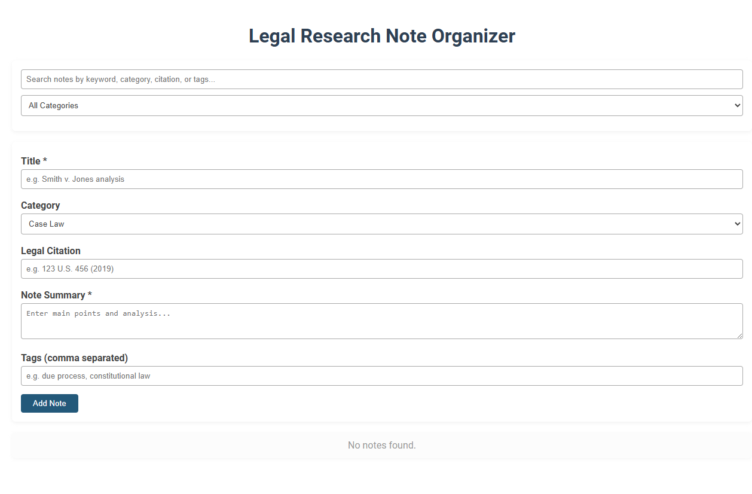Click the dropdown arrow beside All Categories
The height and width of the screenshot is (494, 752).
click(736, 105)
